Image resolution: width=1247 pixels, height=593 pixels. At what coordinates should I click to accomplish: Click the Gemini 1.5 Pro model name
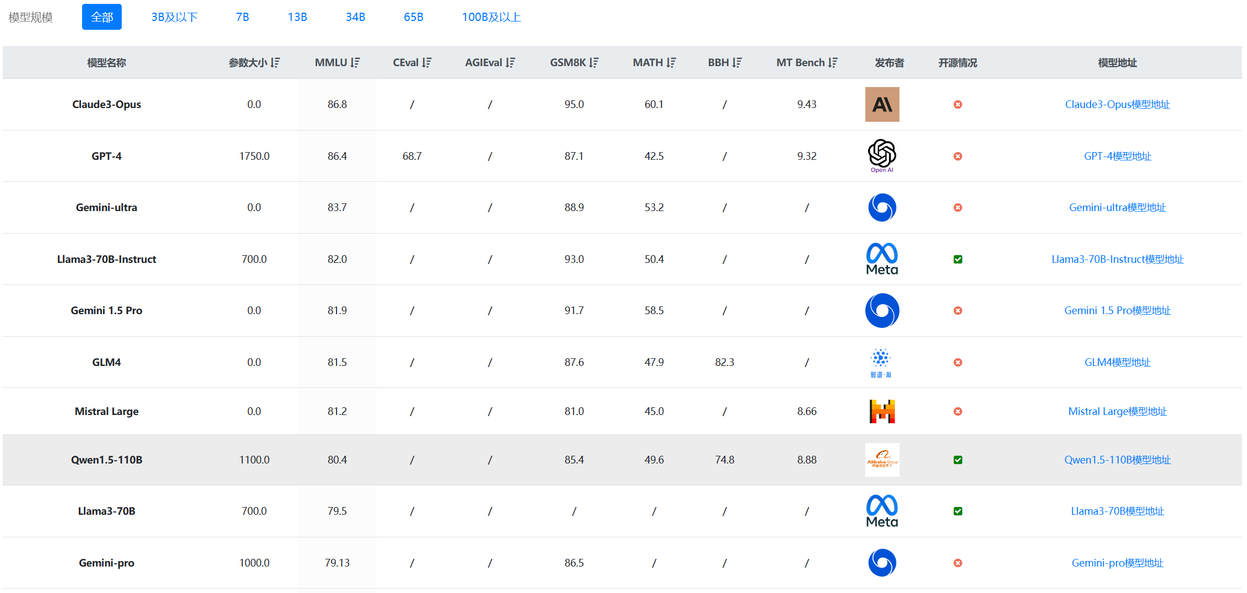point(107,310)
